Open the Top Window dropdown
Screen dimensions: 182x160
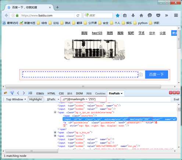[16, 99]
